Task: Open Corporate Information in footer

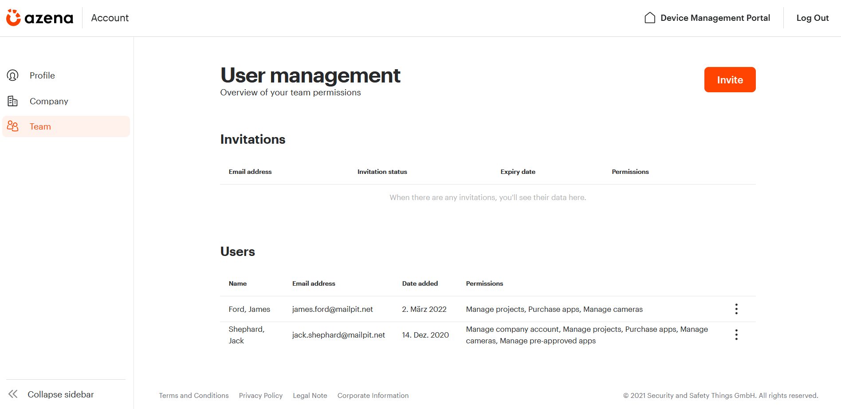Action: (x=373, y=396)
